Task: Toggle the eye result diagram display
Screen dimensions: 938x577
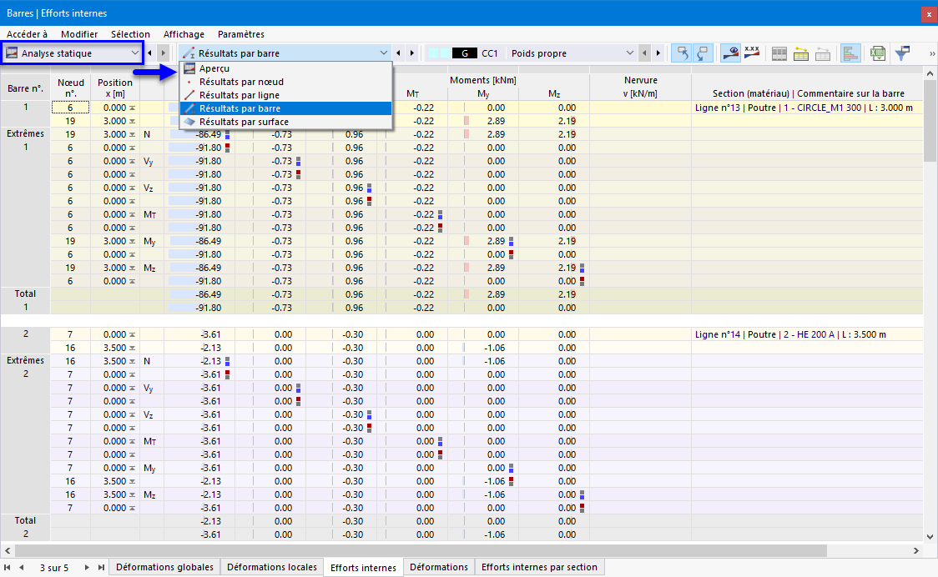Action: (x=730, y=53)
